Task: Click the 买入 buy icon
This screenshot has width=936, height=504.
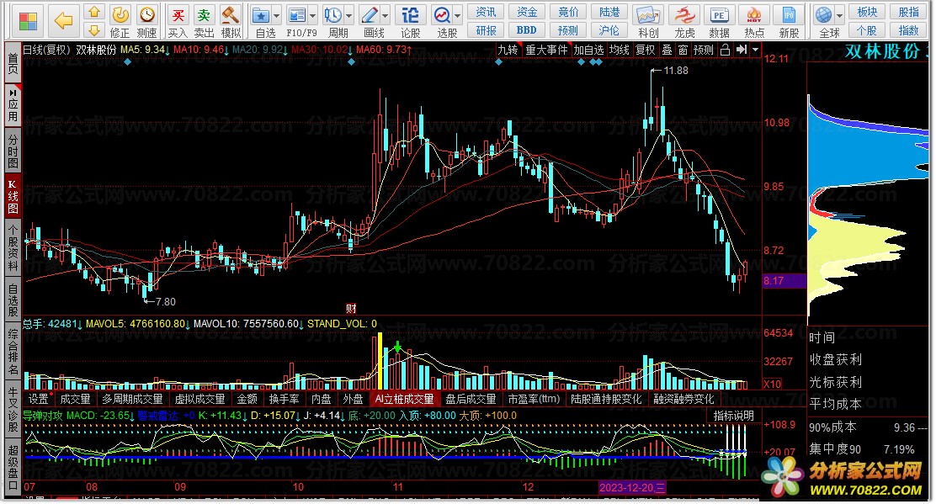Action: tap(178, 22)
